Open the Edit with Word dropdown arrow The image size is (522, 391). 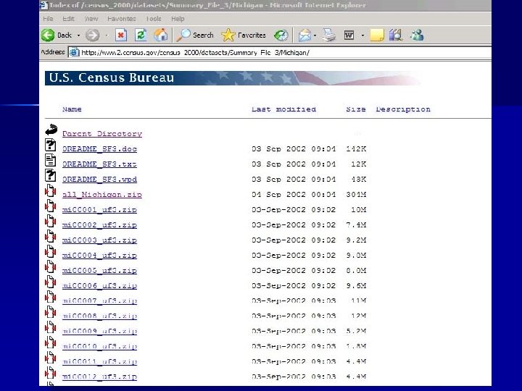pyautogui.click(x=362, y=35)
